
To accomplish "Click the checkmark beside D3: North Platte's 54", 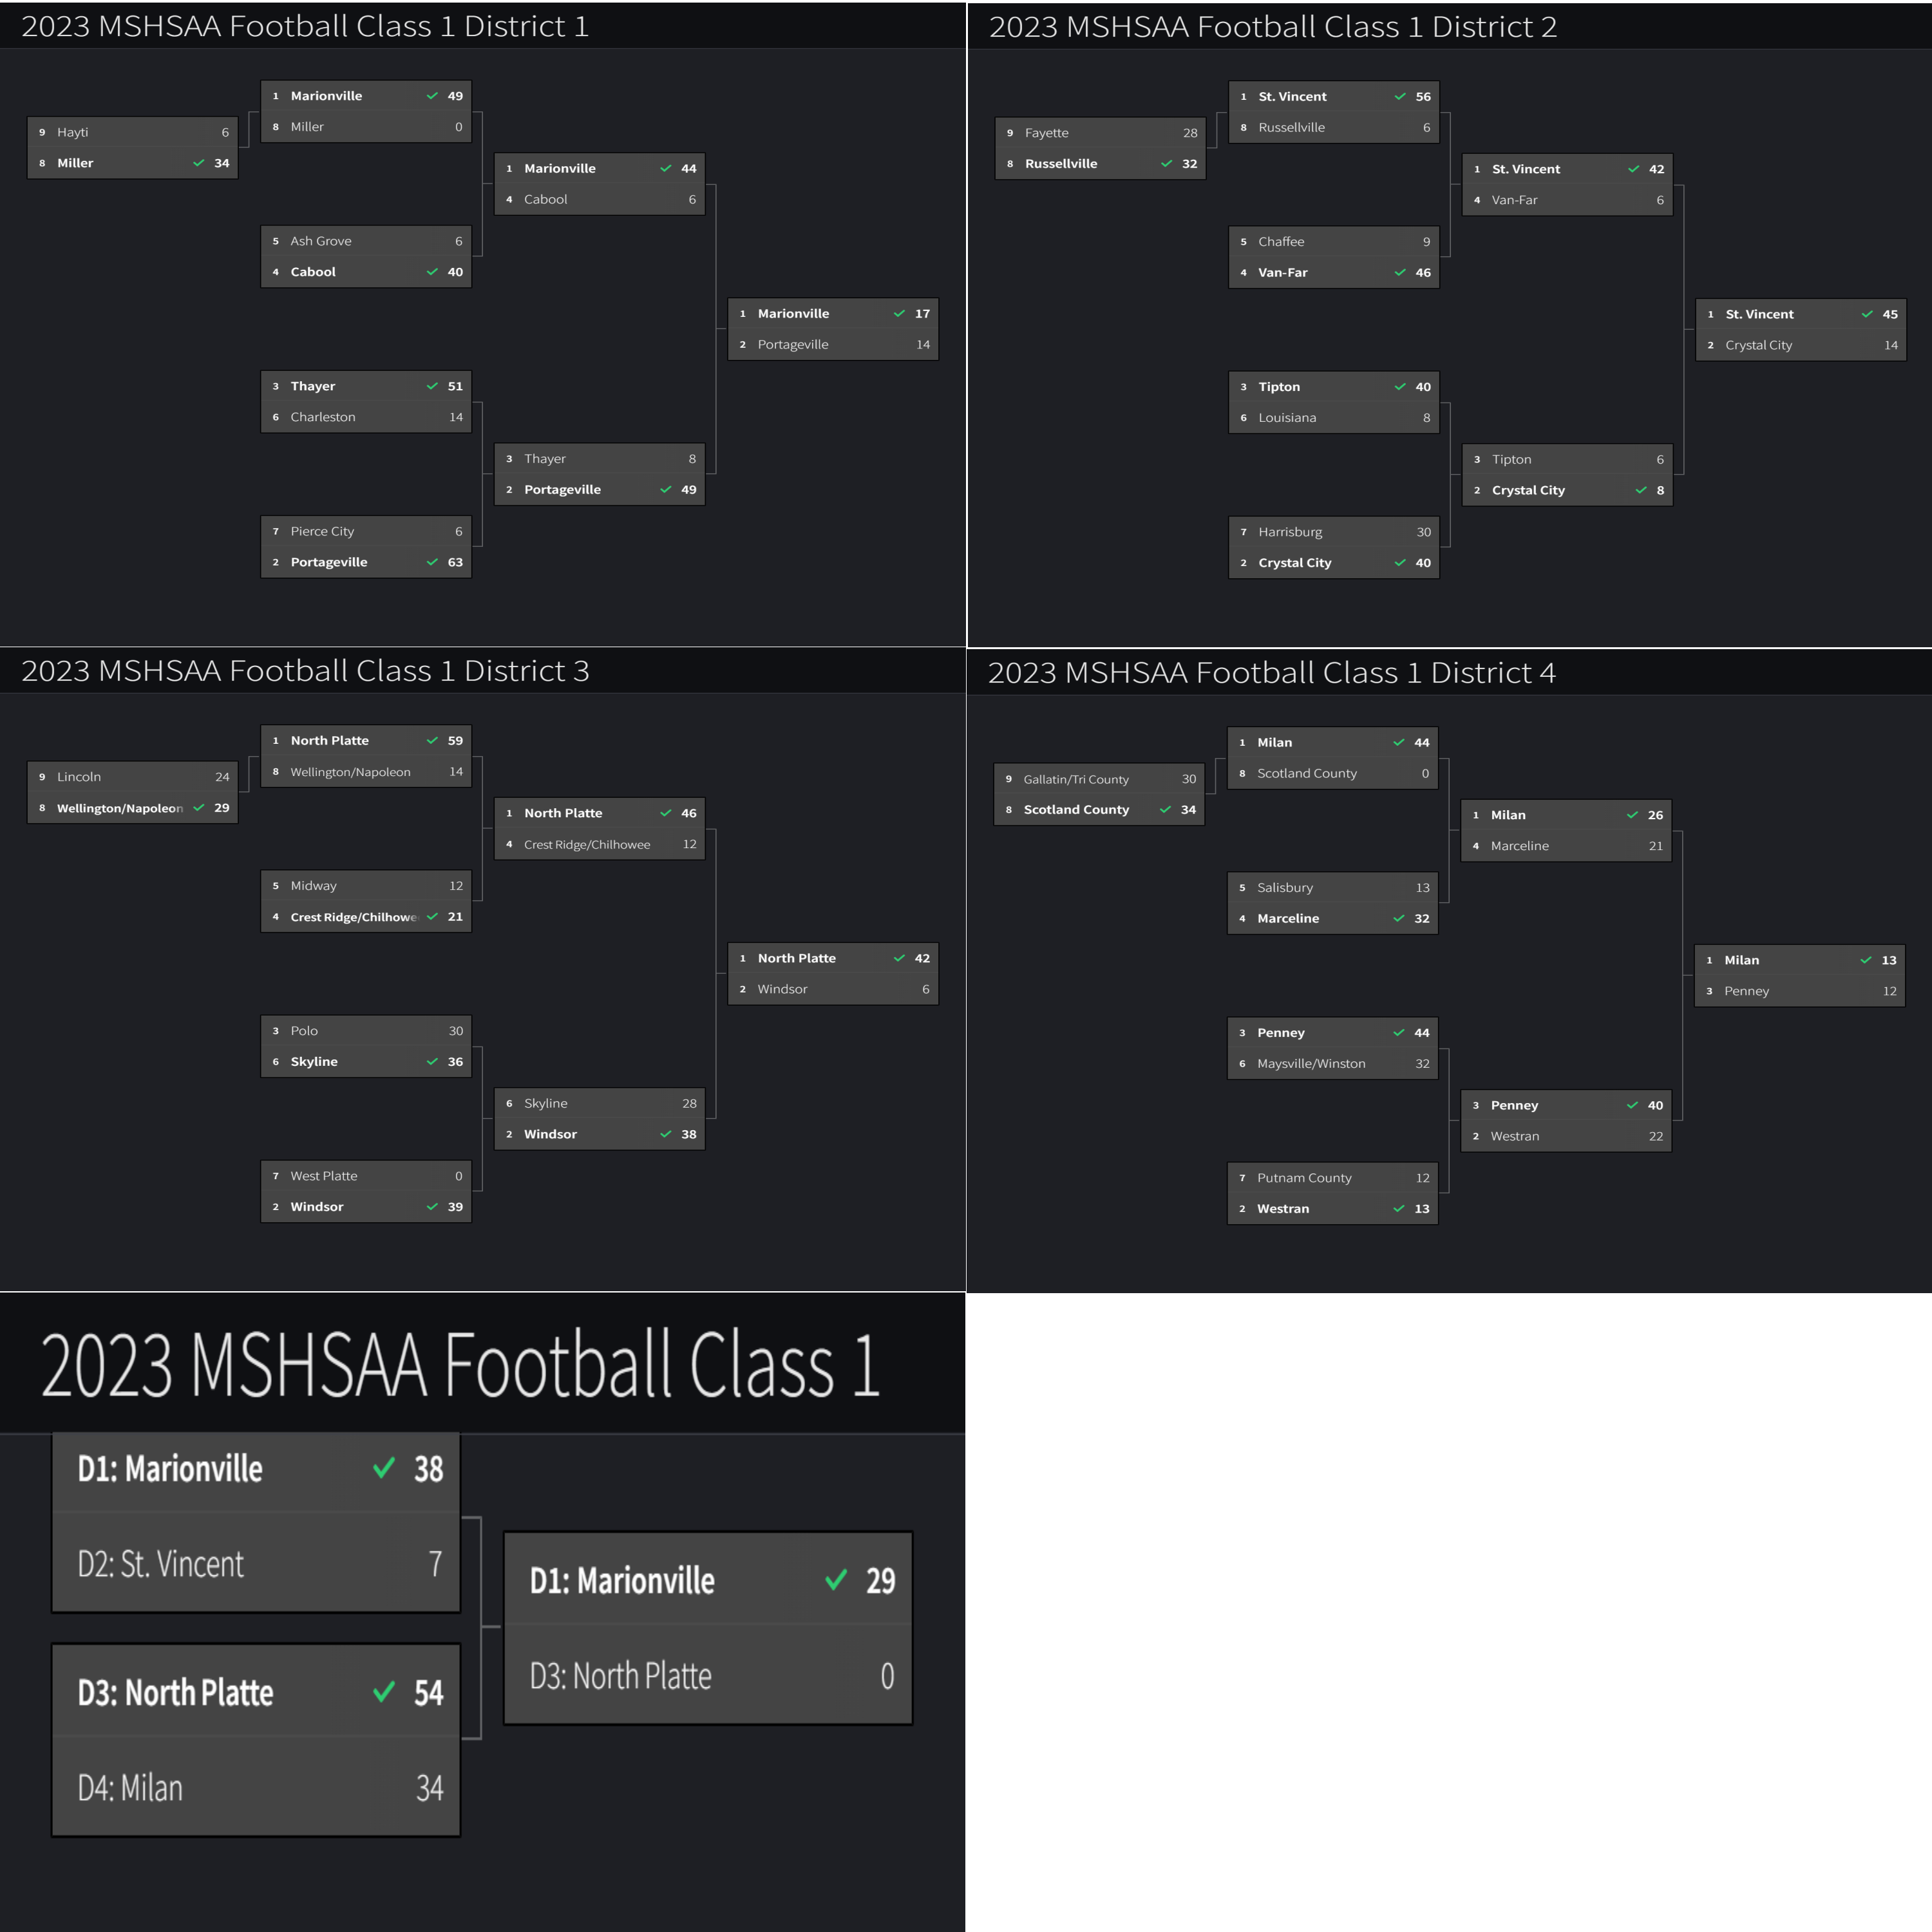I will tap(383, 1692).
